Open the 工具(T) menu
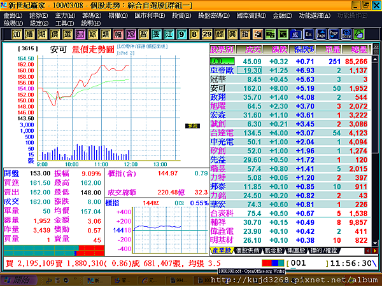This screenshot has width=382, height=286. (64, 24)
